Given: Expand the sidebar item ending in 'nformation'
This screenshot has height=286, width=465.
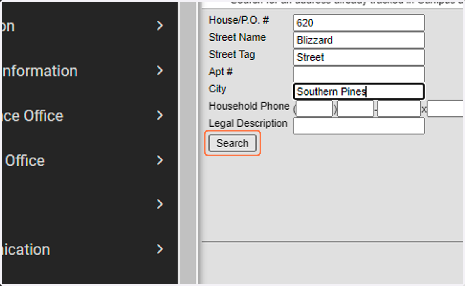Looking at the screenshot, I should pyautogui.click(x=160, y=70).
